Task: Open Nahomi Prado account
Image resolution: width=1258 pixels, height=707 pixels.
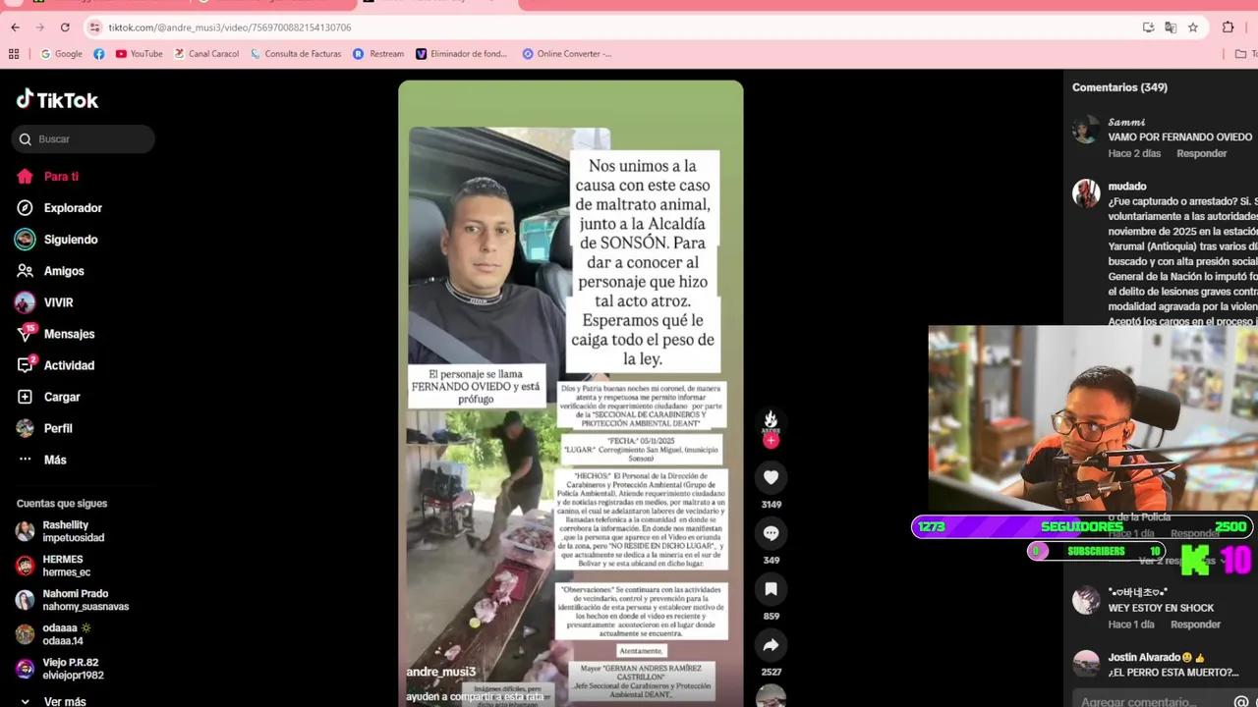Action: click(72, 600)
